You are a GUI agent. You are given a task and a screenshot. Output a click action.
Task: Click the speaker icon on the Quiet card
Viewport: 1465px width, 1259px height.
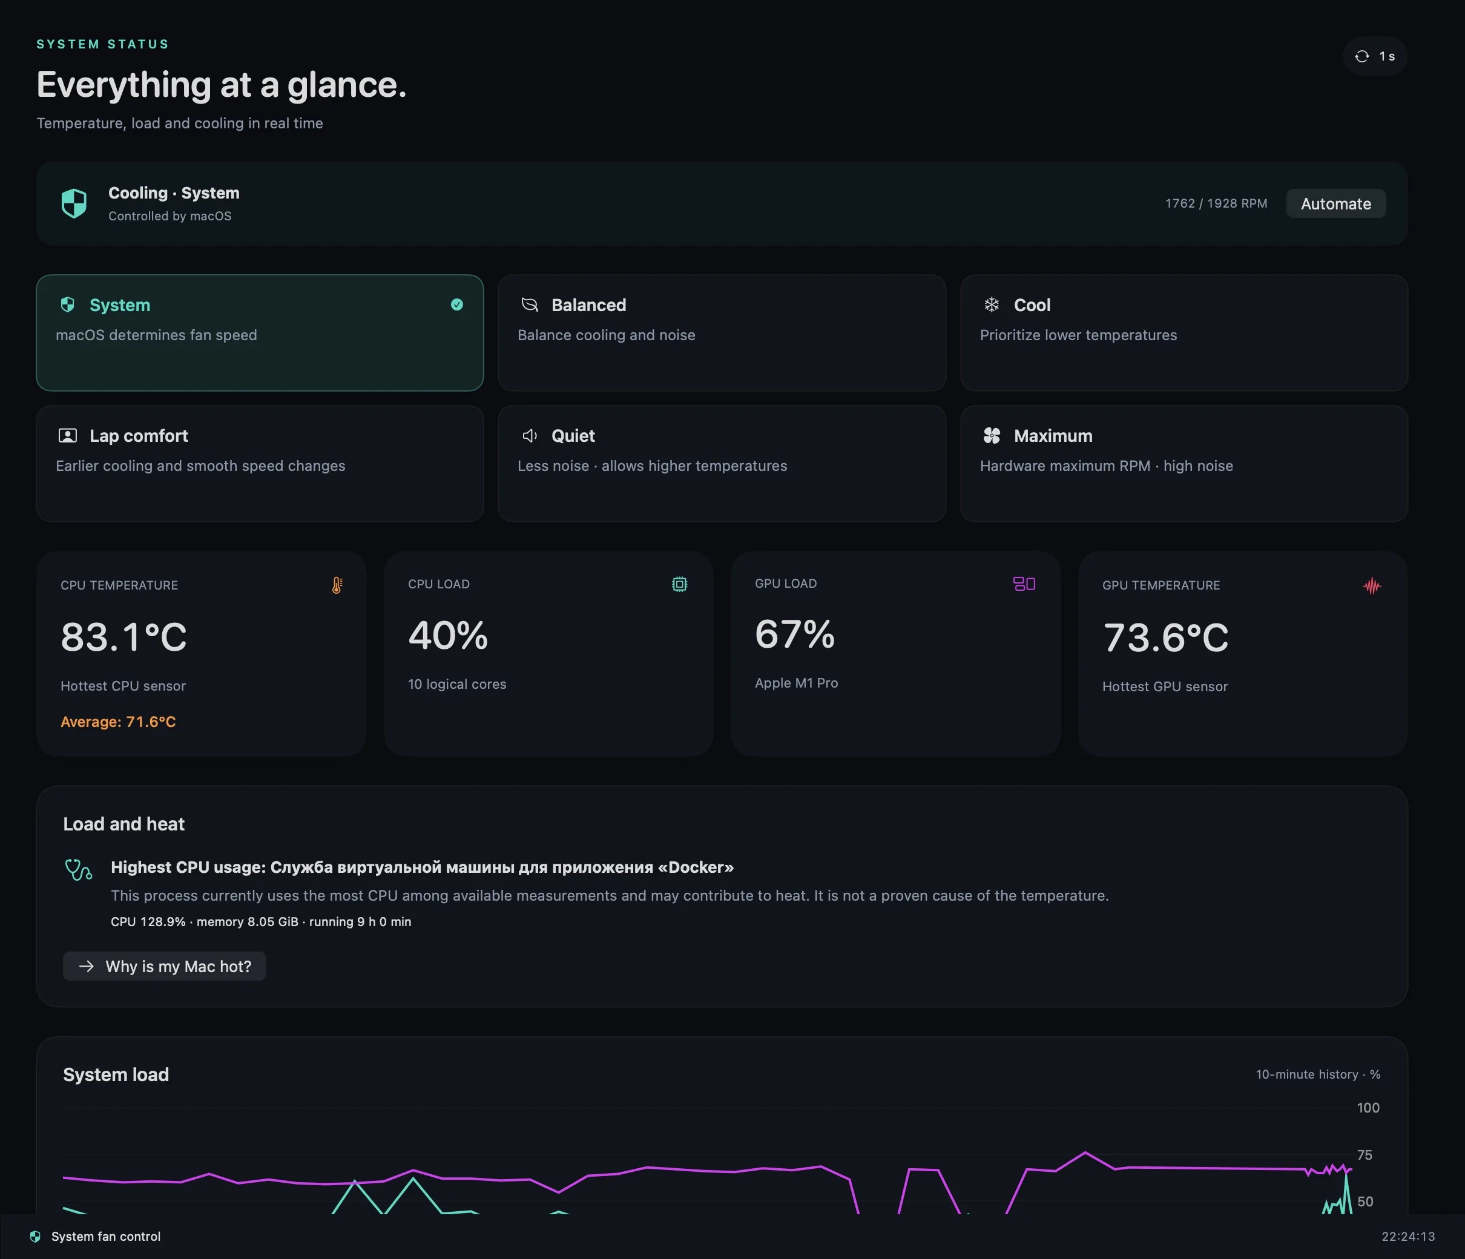[x=530, y=435]
